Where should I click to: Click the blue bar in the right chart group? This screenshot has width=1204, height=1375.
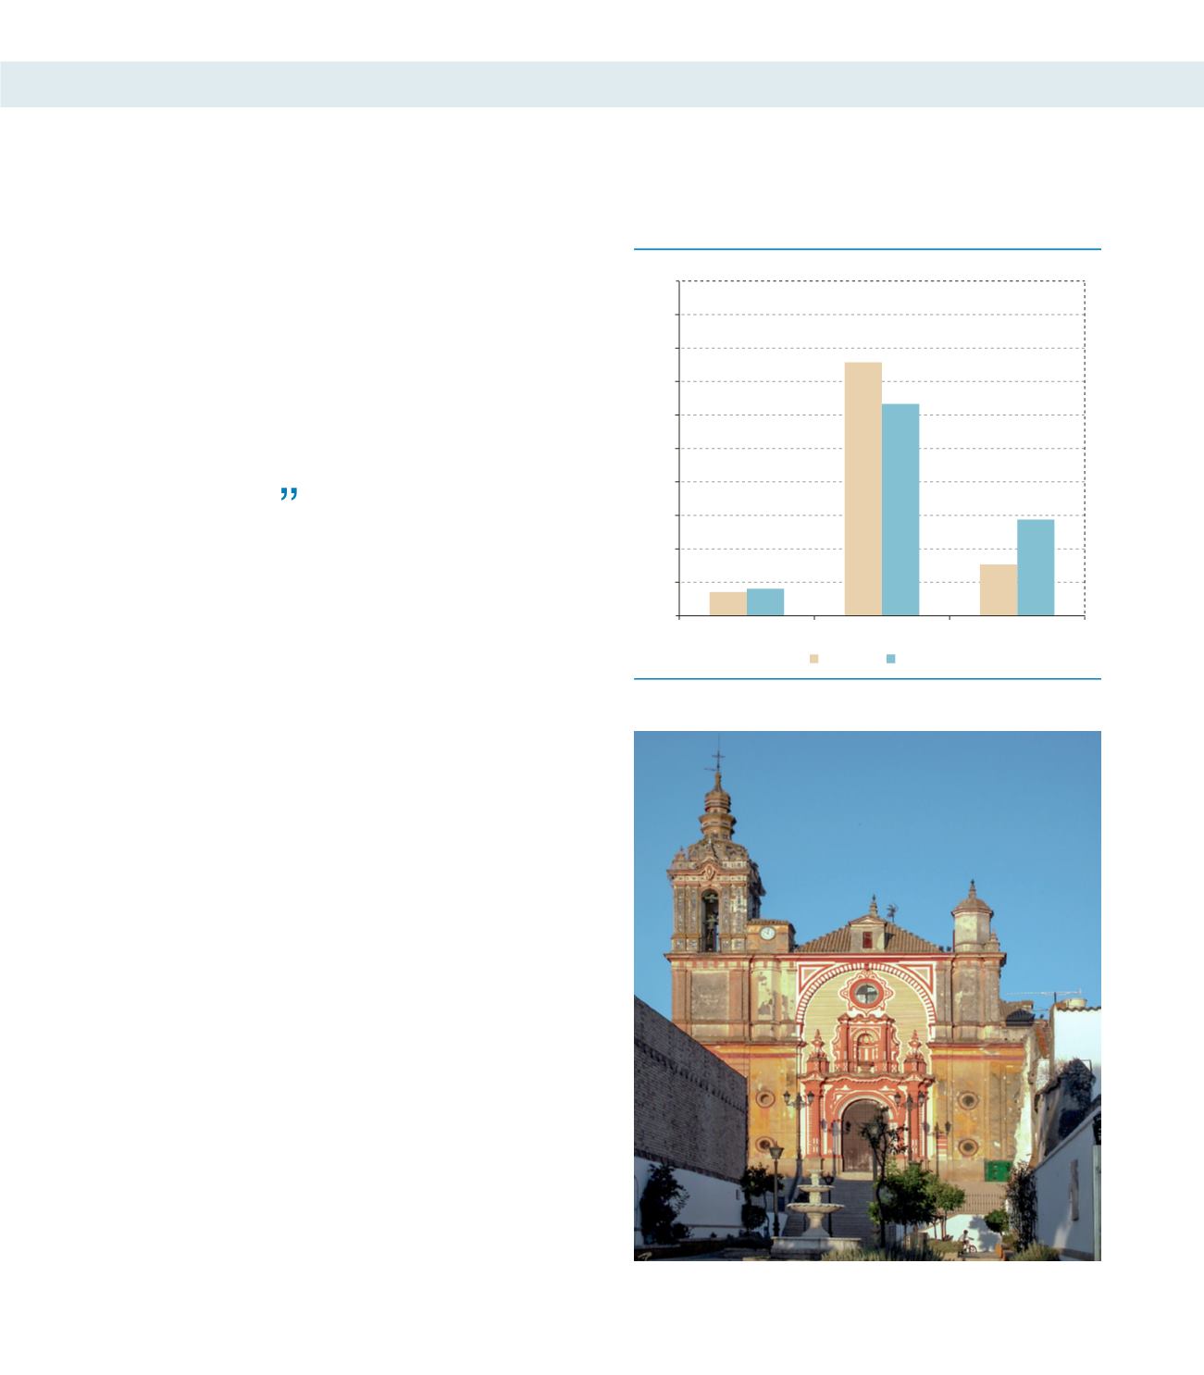1036,568
